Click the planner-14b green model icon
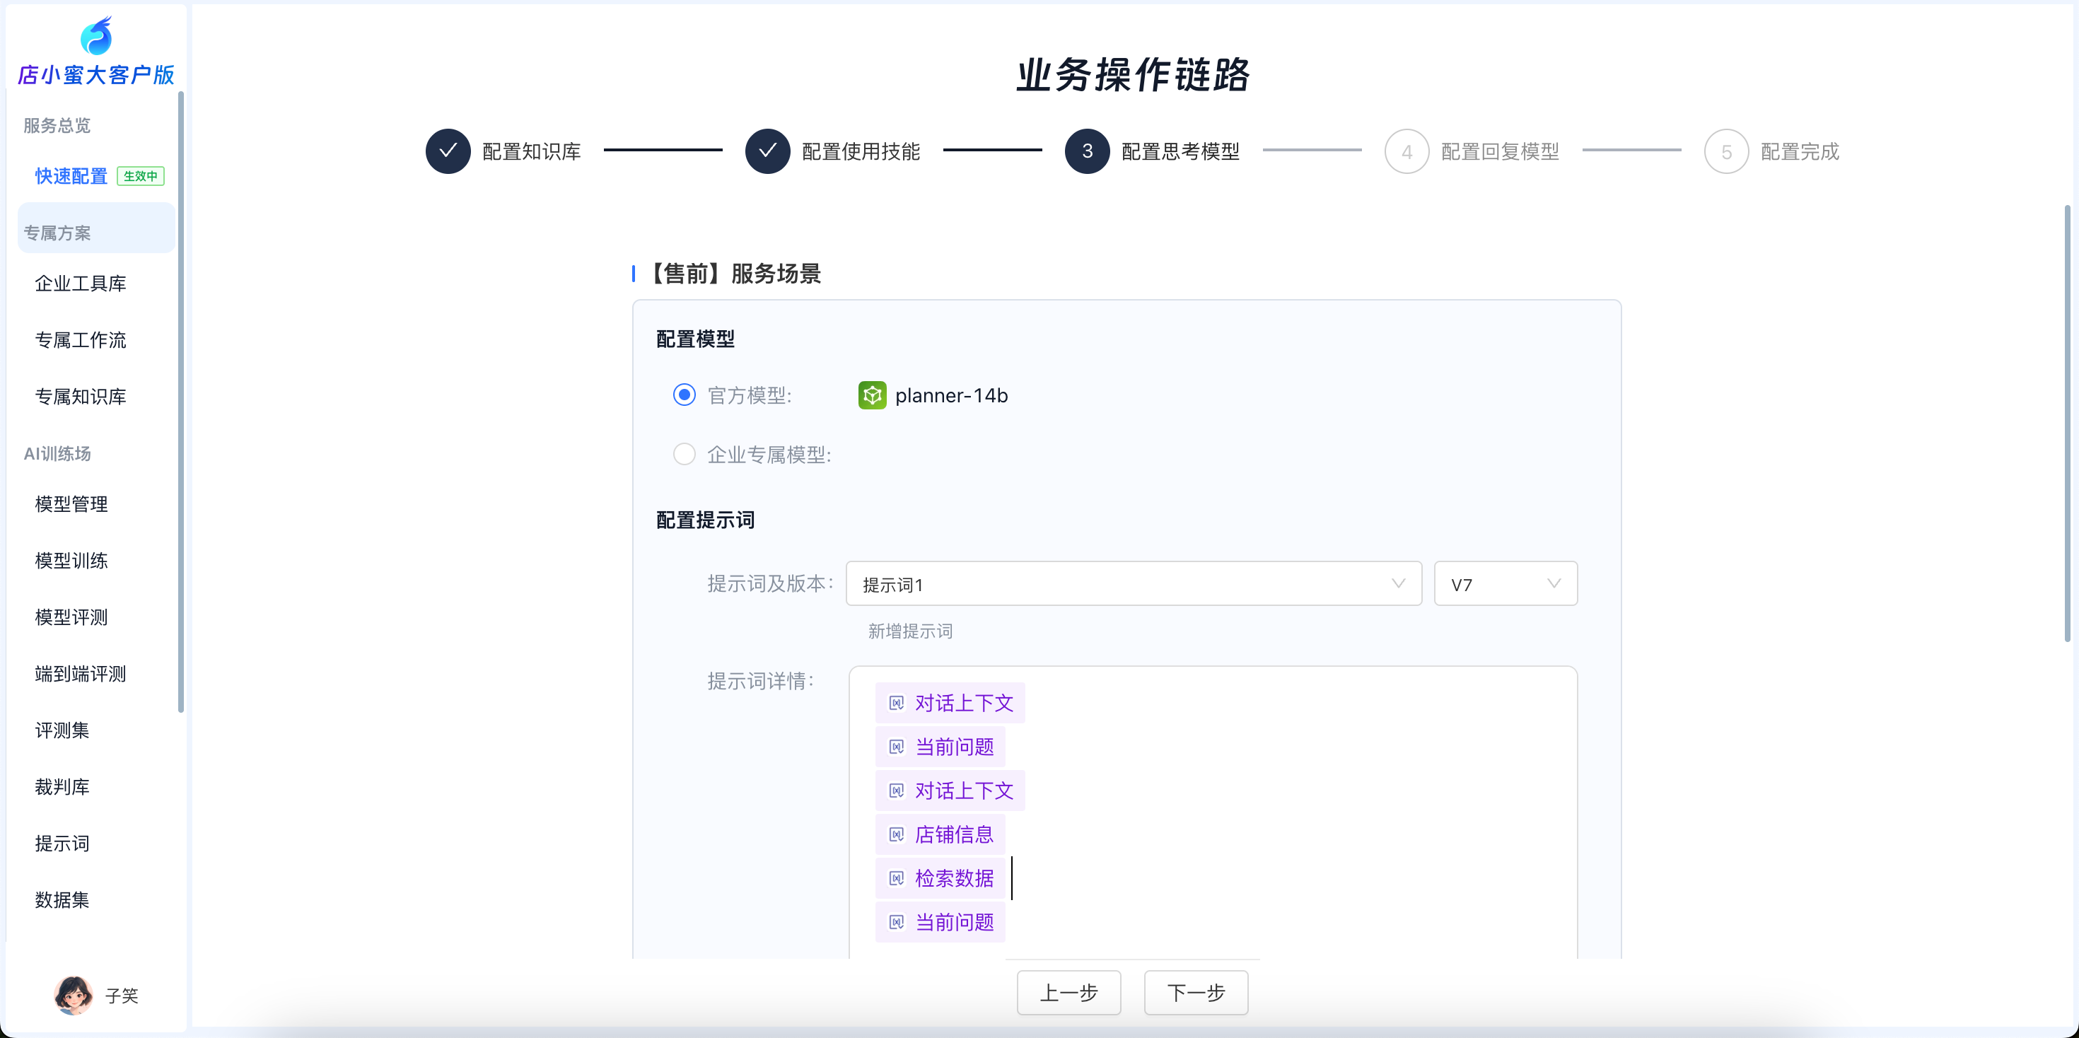2079x1038 pixels. [x=872, y=395]
